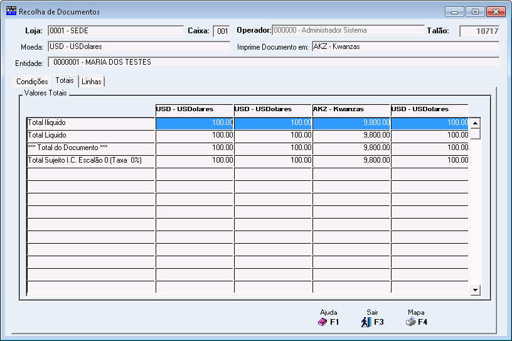Click the Imprime Documento em AKZ field
The height and width of the screenshot is (341, 512).
(405, 46)
